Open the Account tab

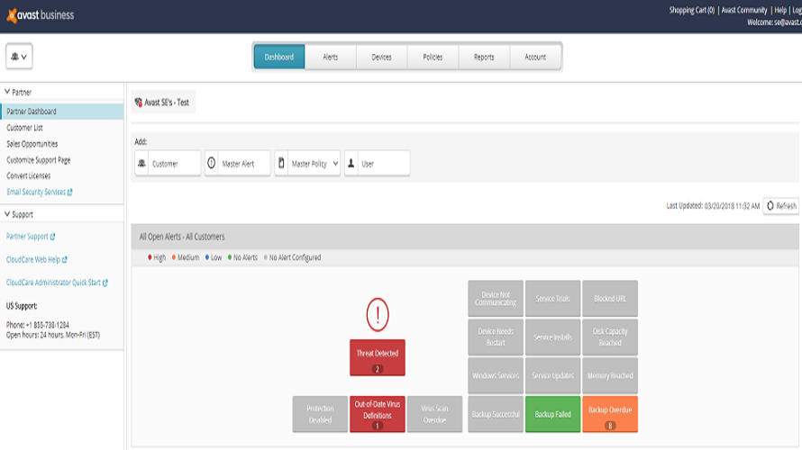pyautogui.click(x=535, y=57)
